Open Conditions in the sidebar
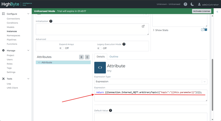The width and height of the screenshot is (221, 121). [x=13, y=23]
